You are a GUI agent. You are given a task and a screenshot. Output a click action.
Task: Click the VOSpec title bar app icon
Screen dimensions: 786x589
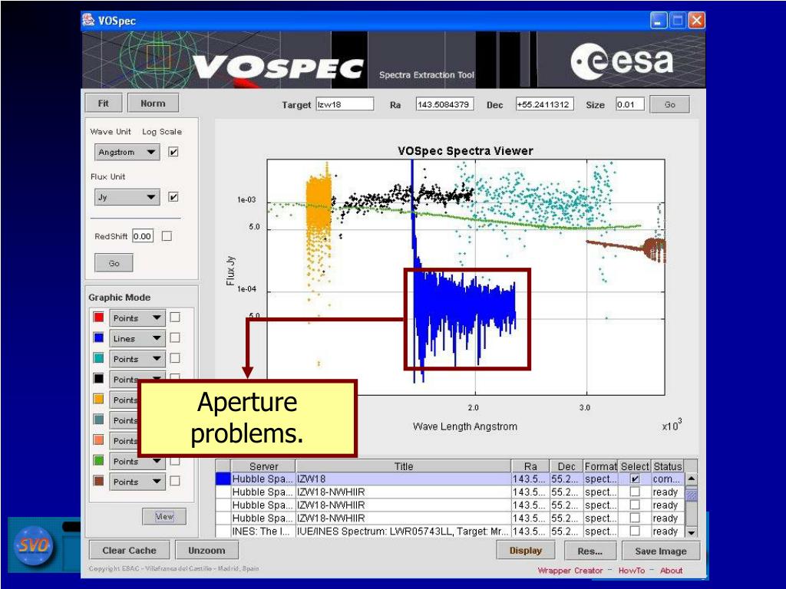89,21
